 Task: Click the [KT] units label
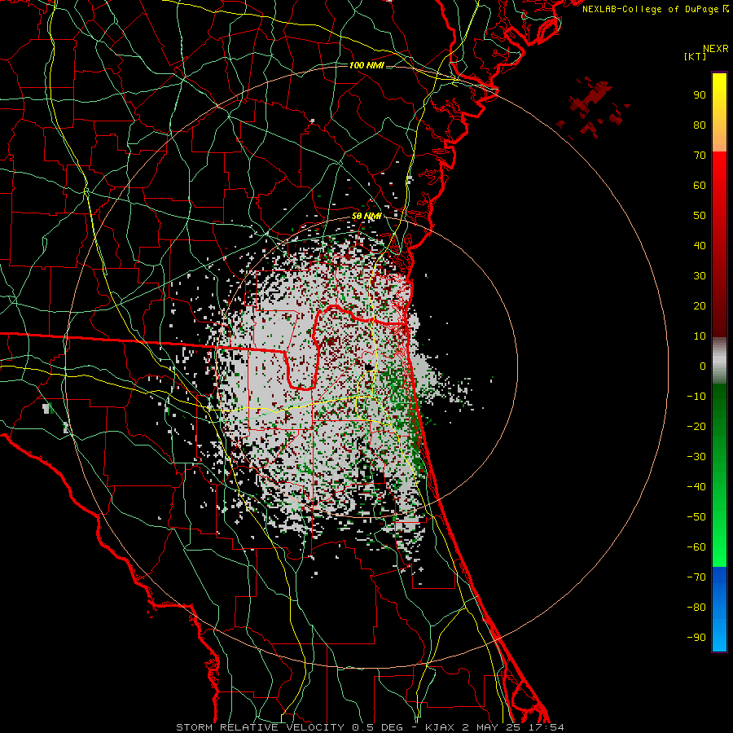[x=696, y=57]
